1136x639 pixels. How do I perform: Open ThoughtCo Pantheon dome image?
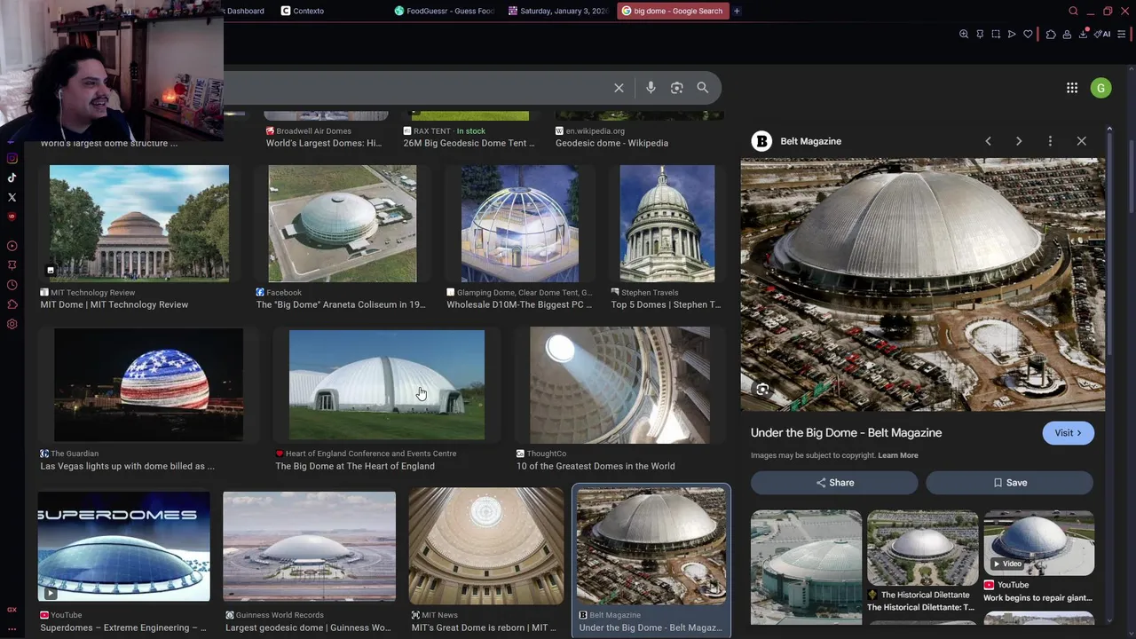[619, 385]
